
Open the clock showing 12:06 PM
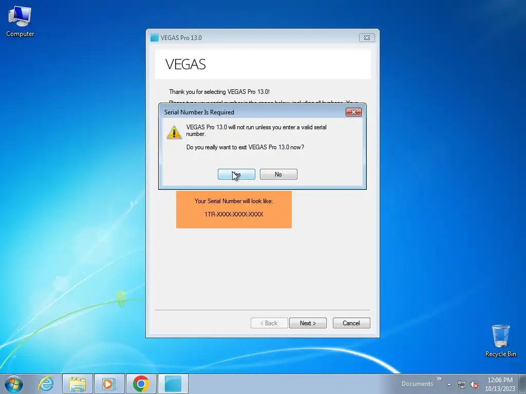click(500, 384)
